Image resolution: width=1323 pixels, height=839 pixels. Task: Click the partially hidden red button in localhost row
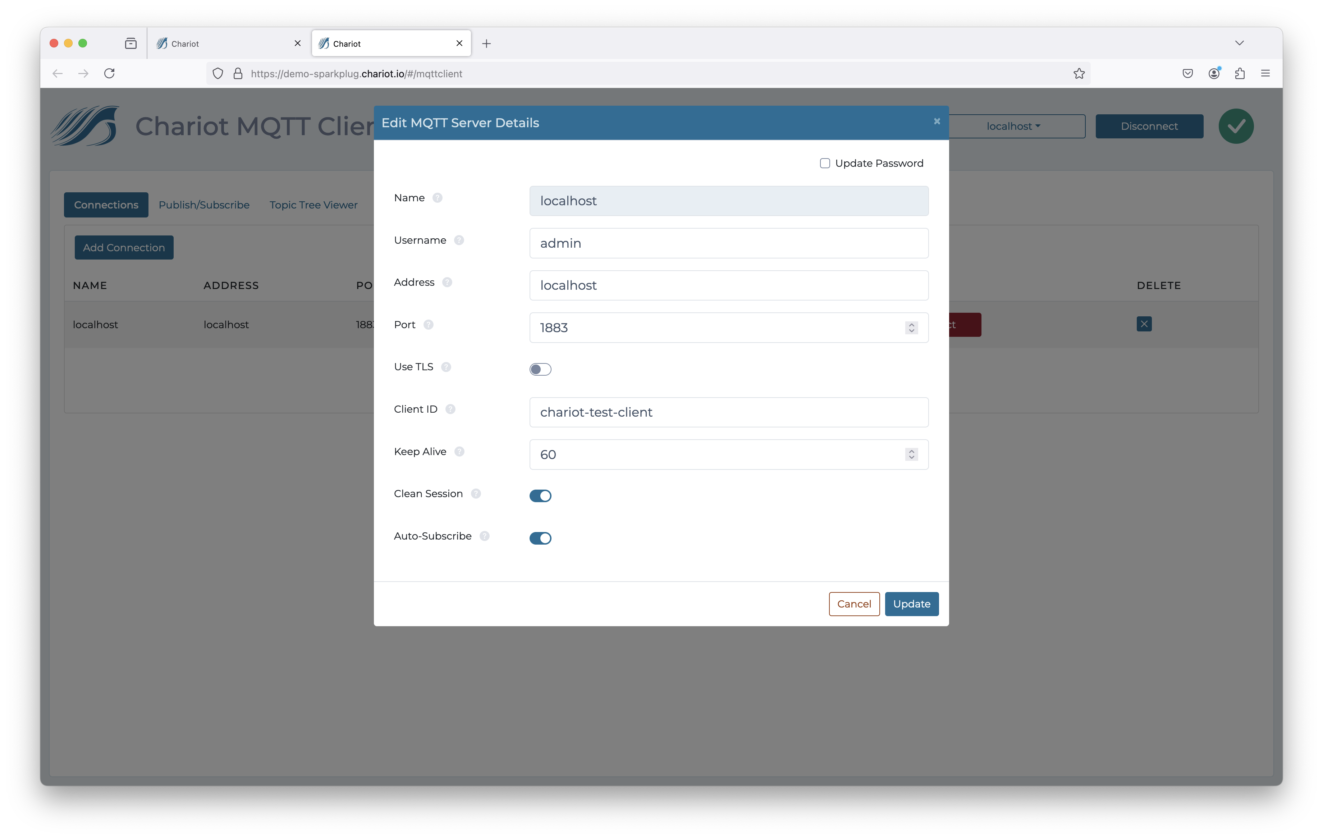(x=965, y=325)
